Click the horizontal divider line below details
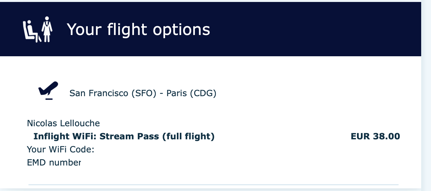Image resolution: width=431 pixels, height=191 pixels. [214, 185]
